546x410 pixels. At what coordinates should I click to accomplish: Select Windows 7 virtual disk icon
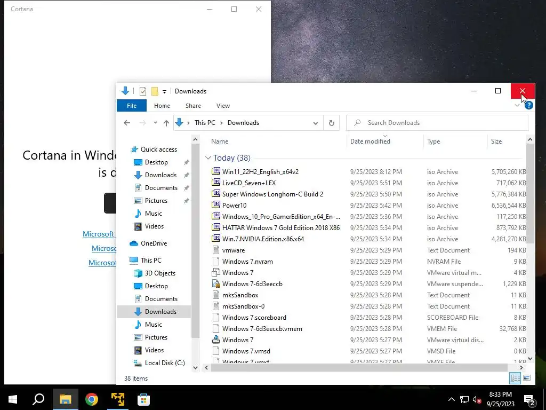[216, 340]
